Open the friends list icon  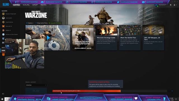(x=175, y=5)
